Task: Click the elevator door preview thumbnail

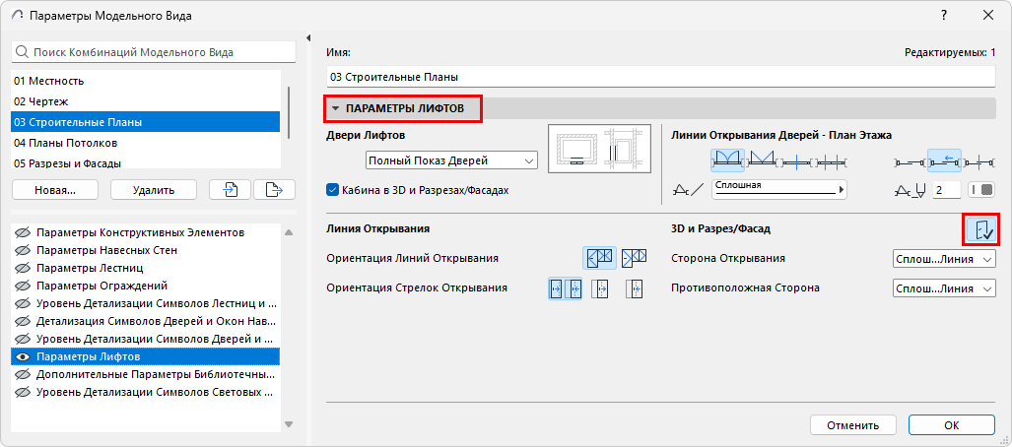Action: [x=600, y=150]
